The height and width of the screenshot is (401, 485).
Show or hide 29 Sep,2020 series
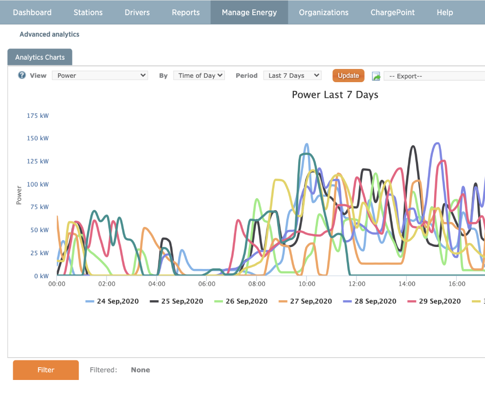coord(440,301)
